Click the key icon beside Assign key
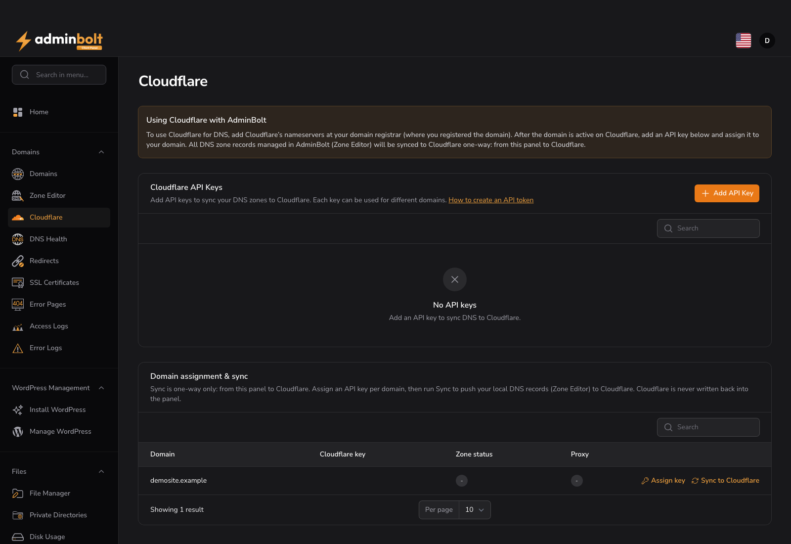The width and height of the screenshot is (791, 544). coord(645,481)
